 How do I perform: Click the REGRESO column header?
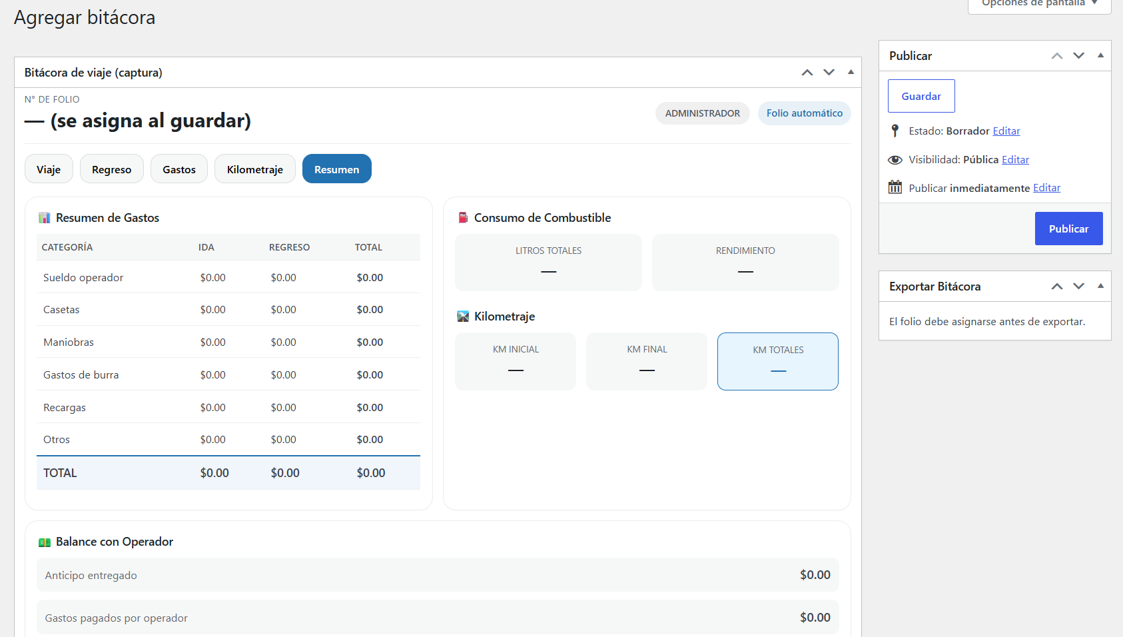click(289, 247)
